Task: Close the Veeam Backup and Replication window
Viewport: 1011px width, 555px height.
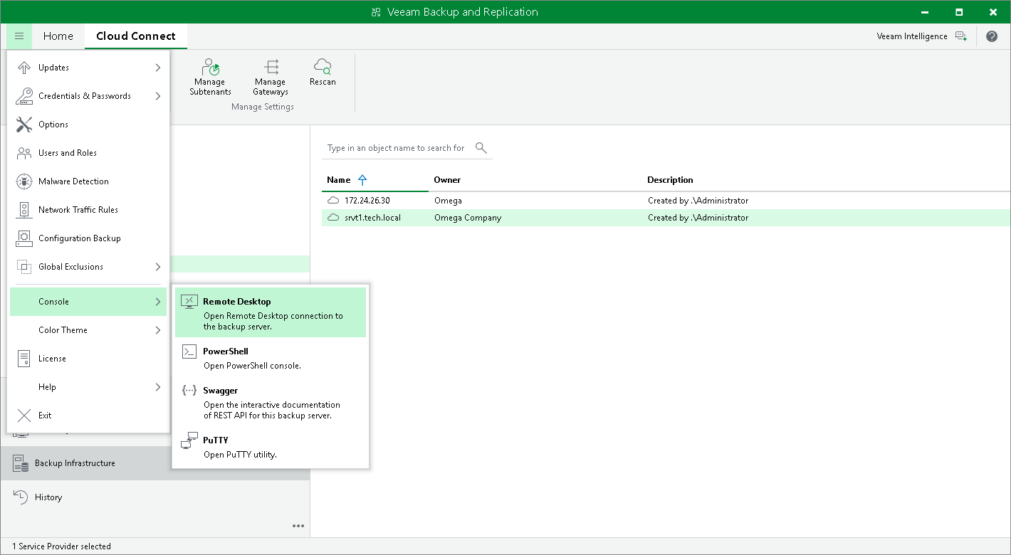Action: point(992,12)
